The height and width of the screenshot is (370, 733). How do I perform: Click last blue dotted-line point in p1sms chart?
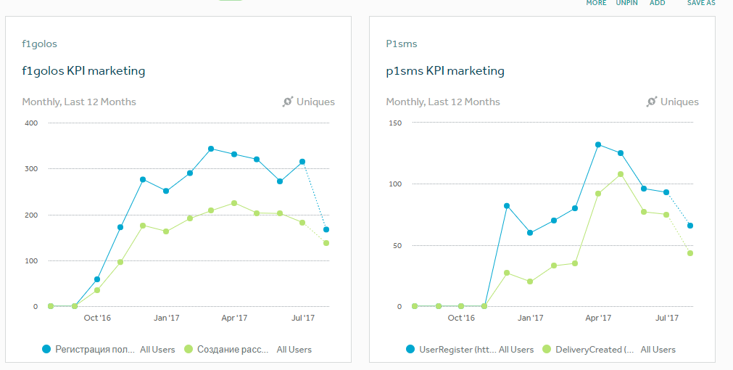tap(690, 226)
